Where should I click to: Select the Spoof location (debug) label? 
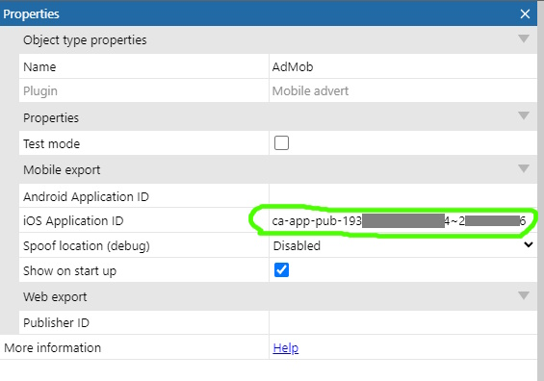pos(87,245)
